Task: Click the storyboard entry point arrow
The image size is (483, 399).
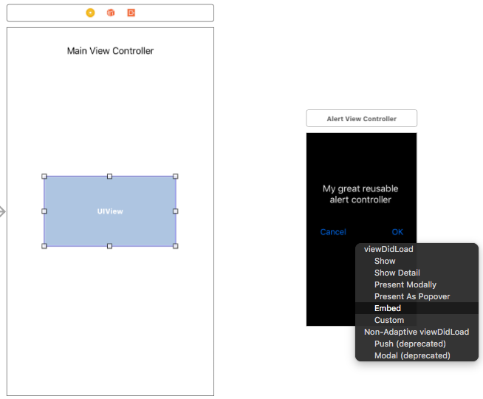Action: tap(2, 211)
